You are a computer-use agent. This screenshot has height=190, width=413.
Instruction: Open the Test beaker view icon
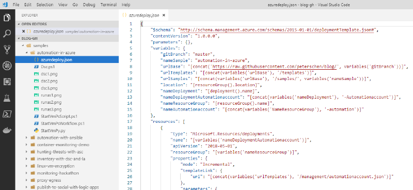(x=7, y=98)
